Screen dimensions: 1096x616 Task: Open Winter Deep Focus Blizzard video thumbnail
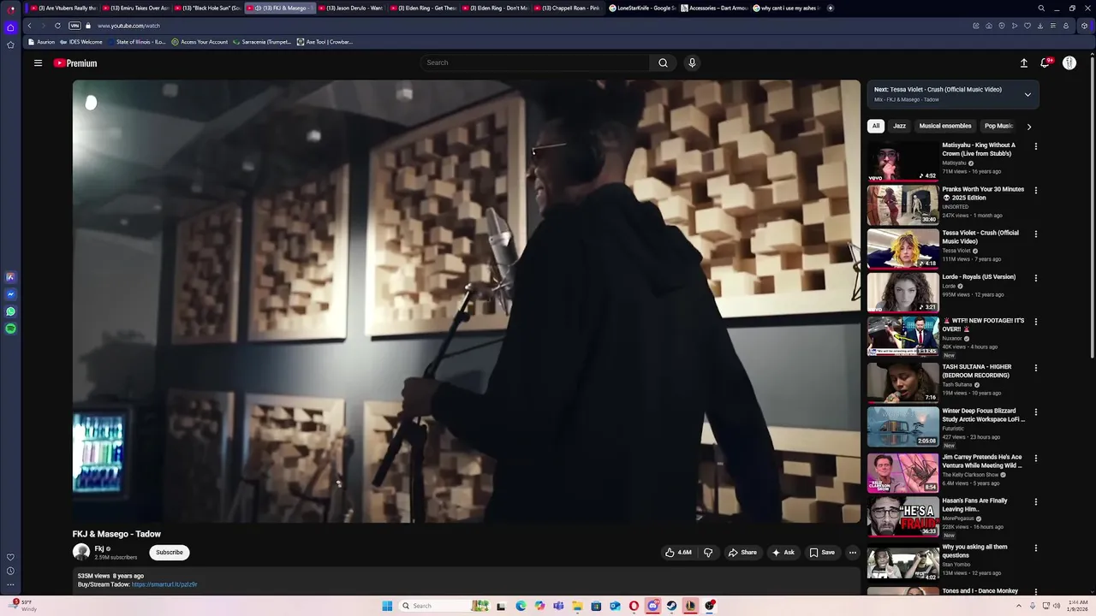902,426
